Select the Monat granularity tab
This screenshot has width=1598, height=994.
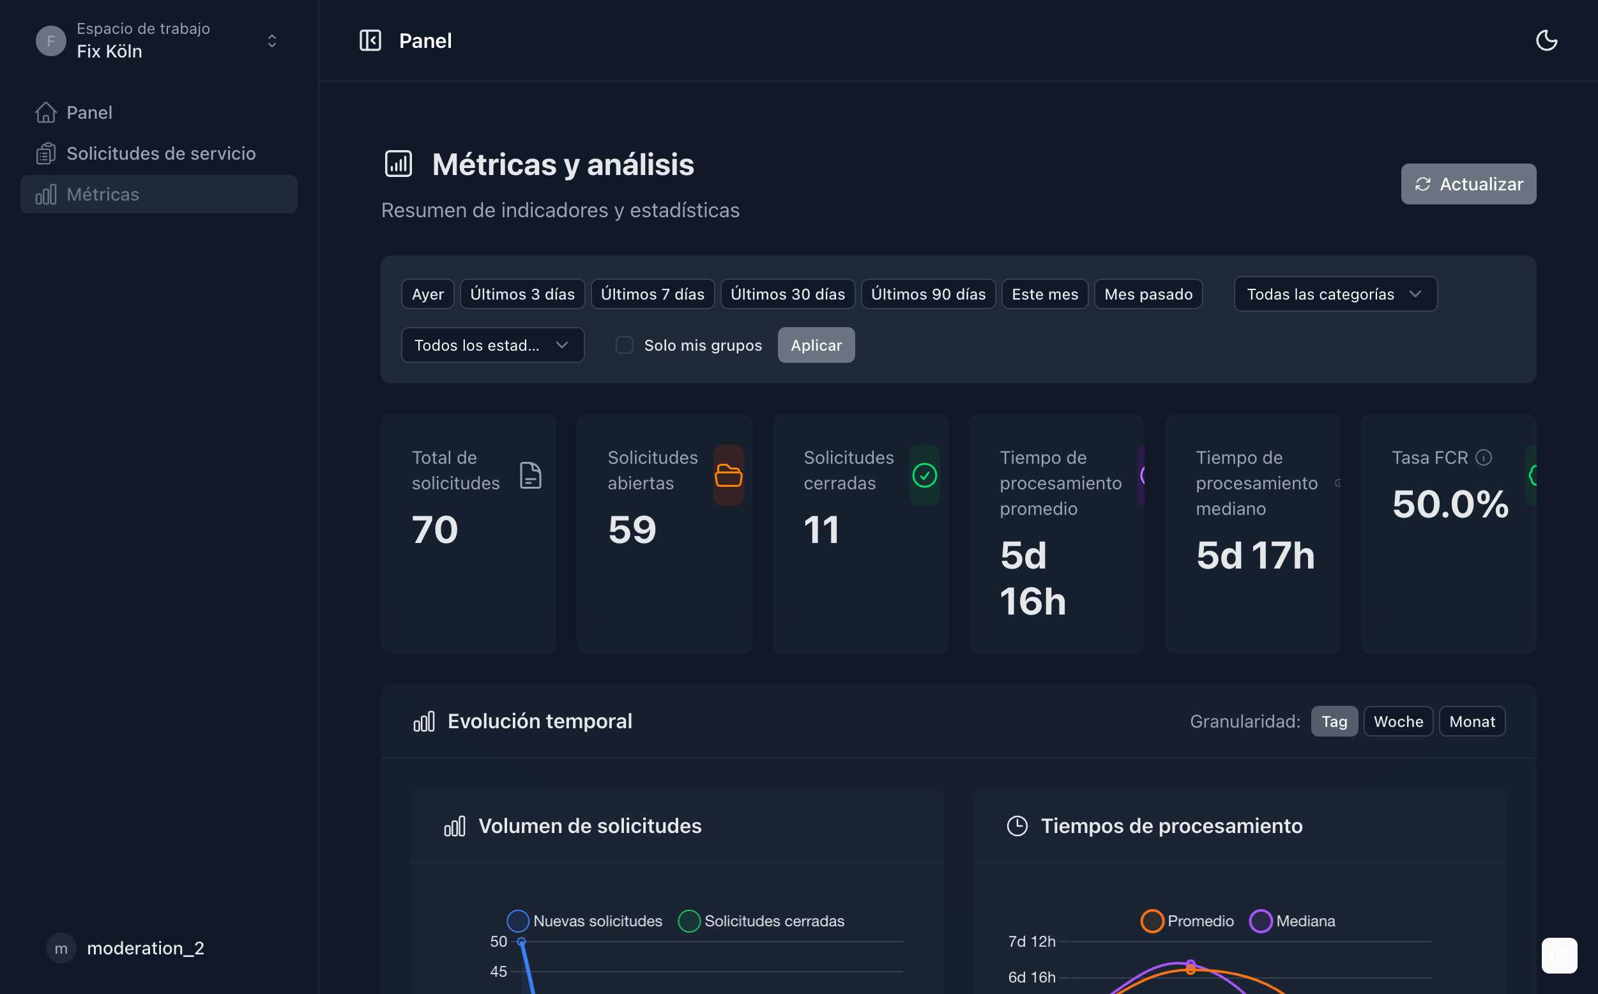[x=1472, y=721]
